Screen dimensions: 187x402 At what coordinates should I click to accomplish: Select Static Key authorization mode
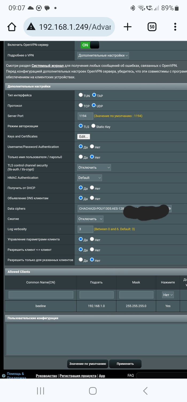pos(93,126)
